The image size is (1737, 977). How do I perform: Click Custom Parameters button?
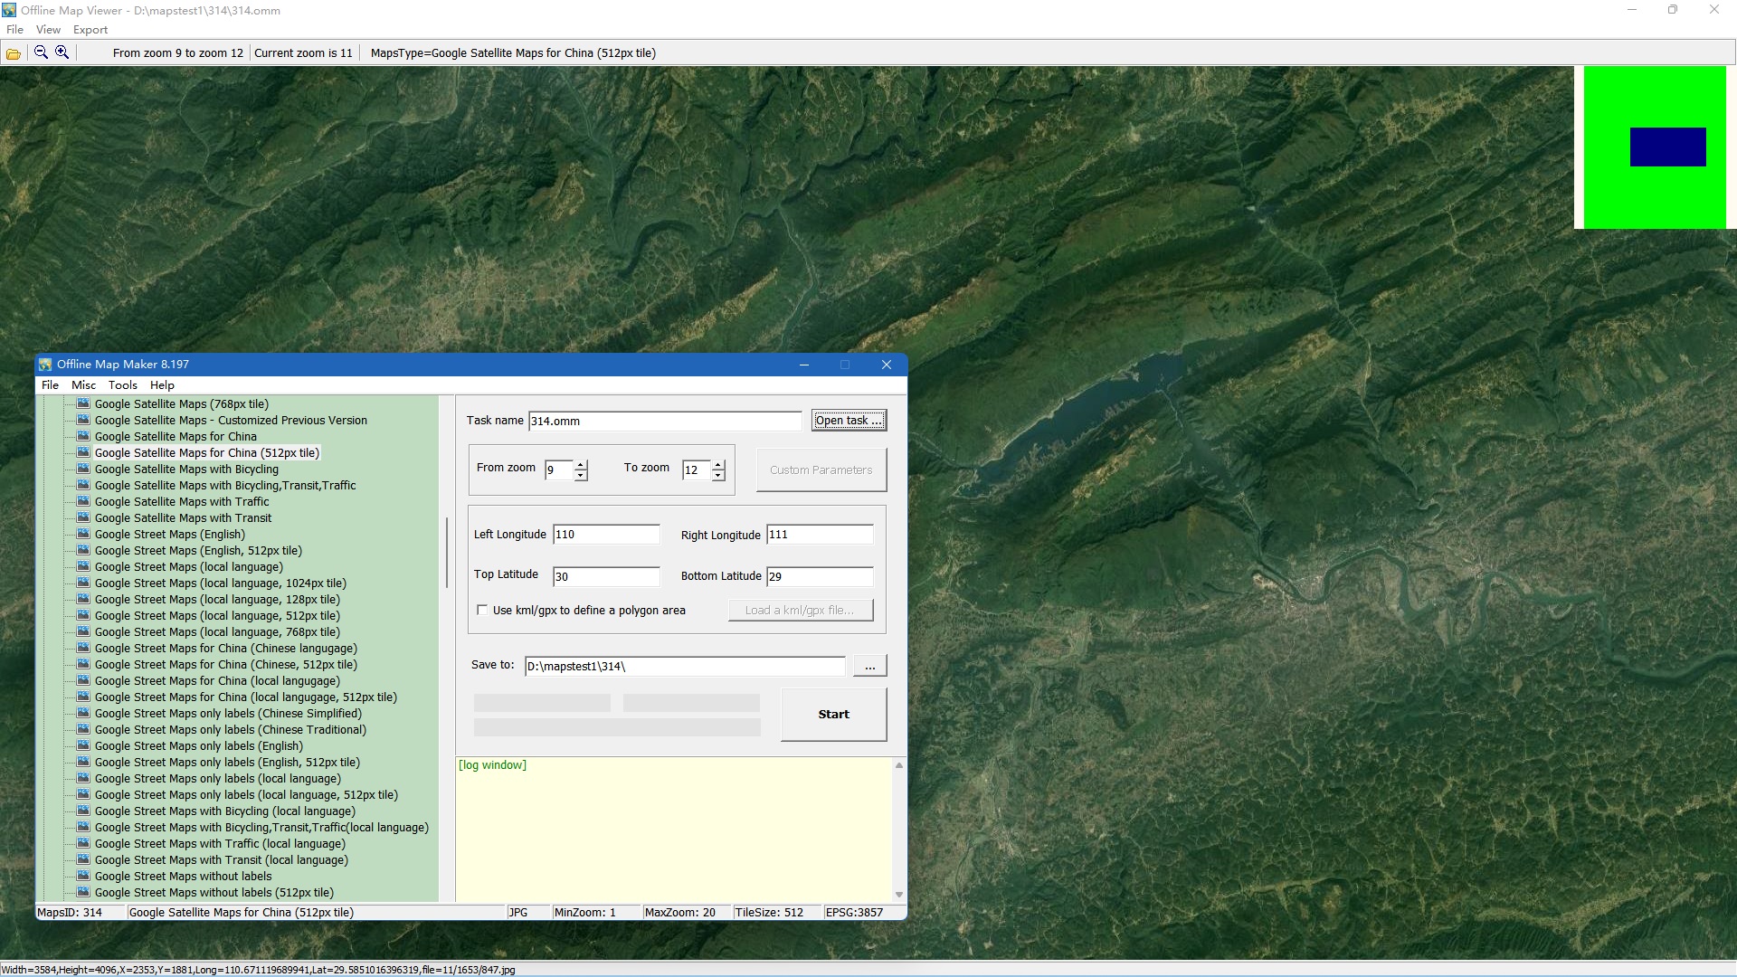[821, 470]
